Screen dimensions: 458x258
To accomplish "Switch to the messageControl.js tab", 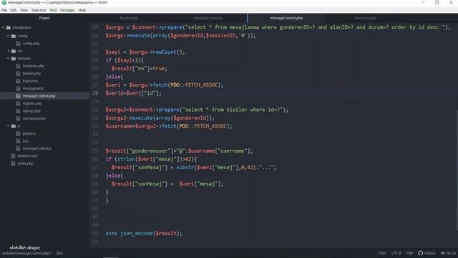I will (208, 18).
